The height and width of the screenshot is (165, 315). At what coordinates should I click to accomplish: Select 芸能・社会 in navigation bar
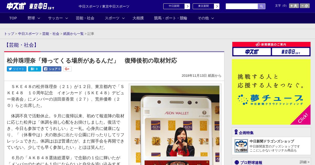point(85,18)
